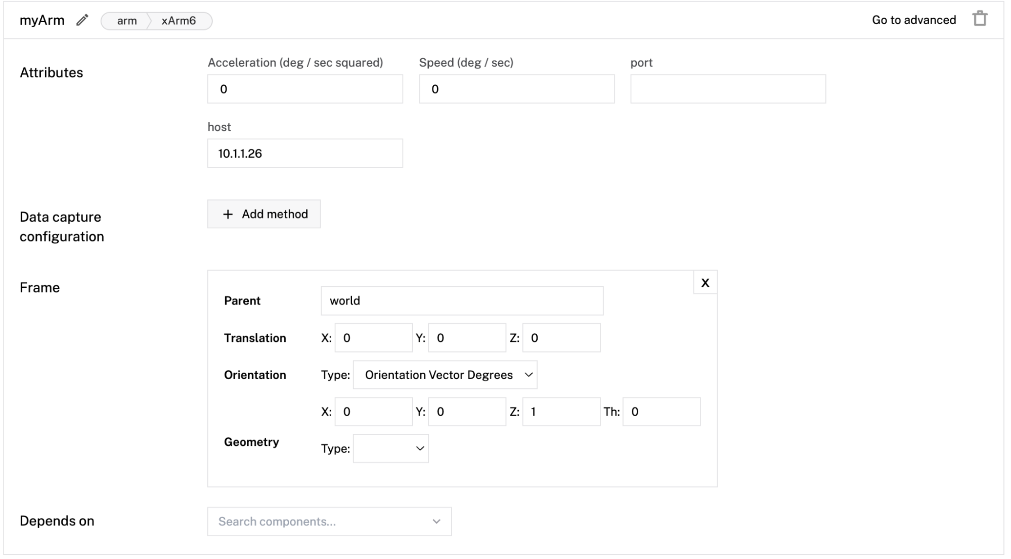Click the arm breadcrumb tag
Image resolution: width=1011 pixels, height=559 pixels.
[x=126, y=21]
